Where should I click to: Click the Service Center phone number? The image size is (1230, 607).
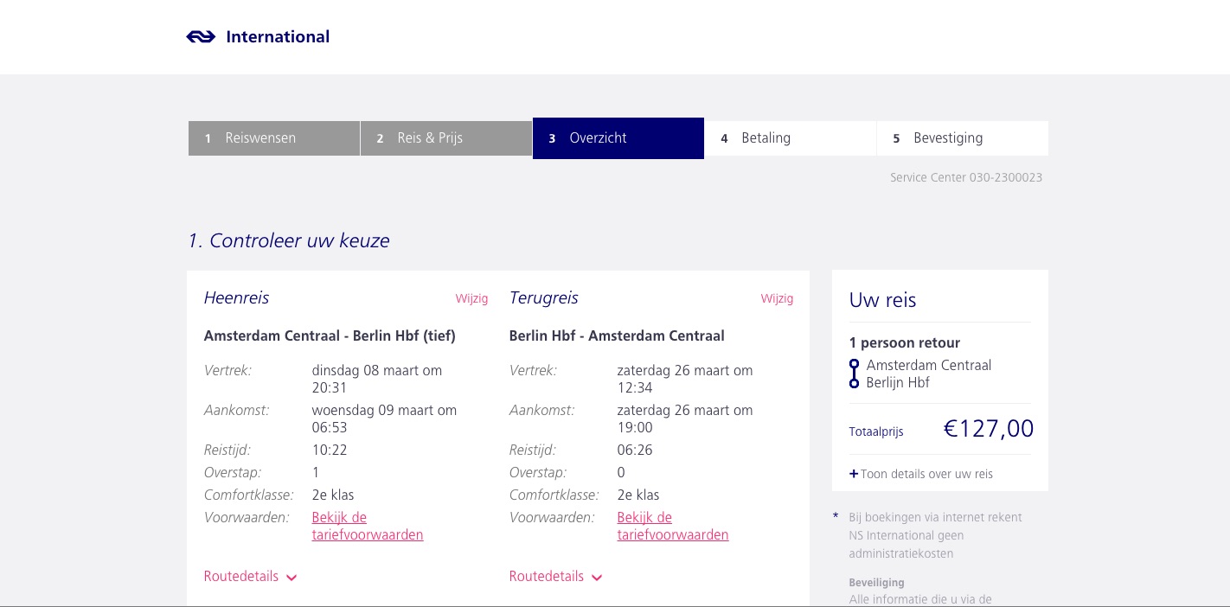click(x=1005, y=178)
